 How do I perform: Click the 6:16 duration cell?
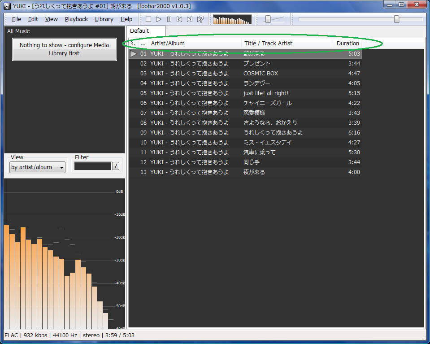pyautogui.click(x=354, y=133)
